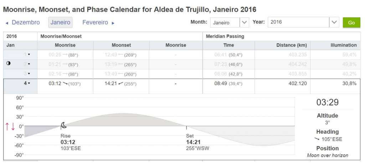This screenshot has height=163, width=365.
Task: Go to the Dezembro month link
Action: tap(26, 22)
